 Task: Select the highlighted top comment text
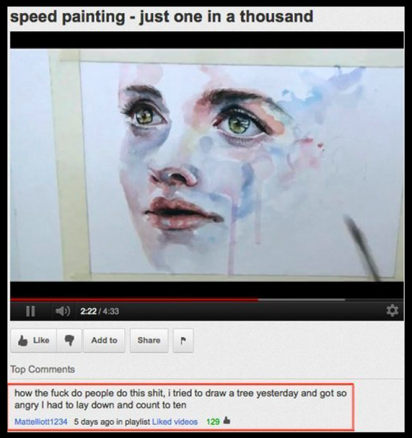pyautogui.click(x=180, y=399)
